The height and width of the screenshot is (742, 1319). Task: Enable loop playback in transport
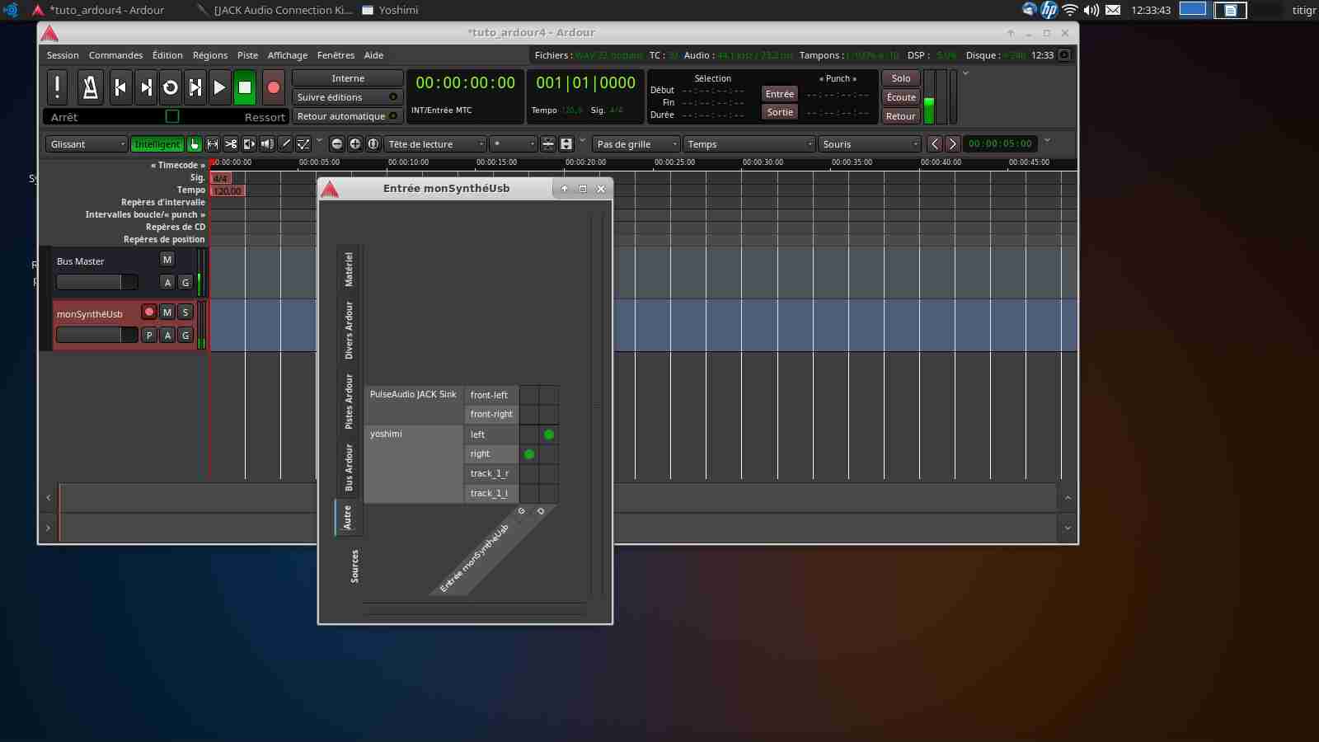pos(171,87)
